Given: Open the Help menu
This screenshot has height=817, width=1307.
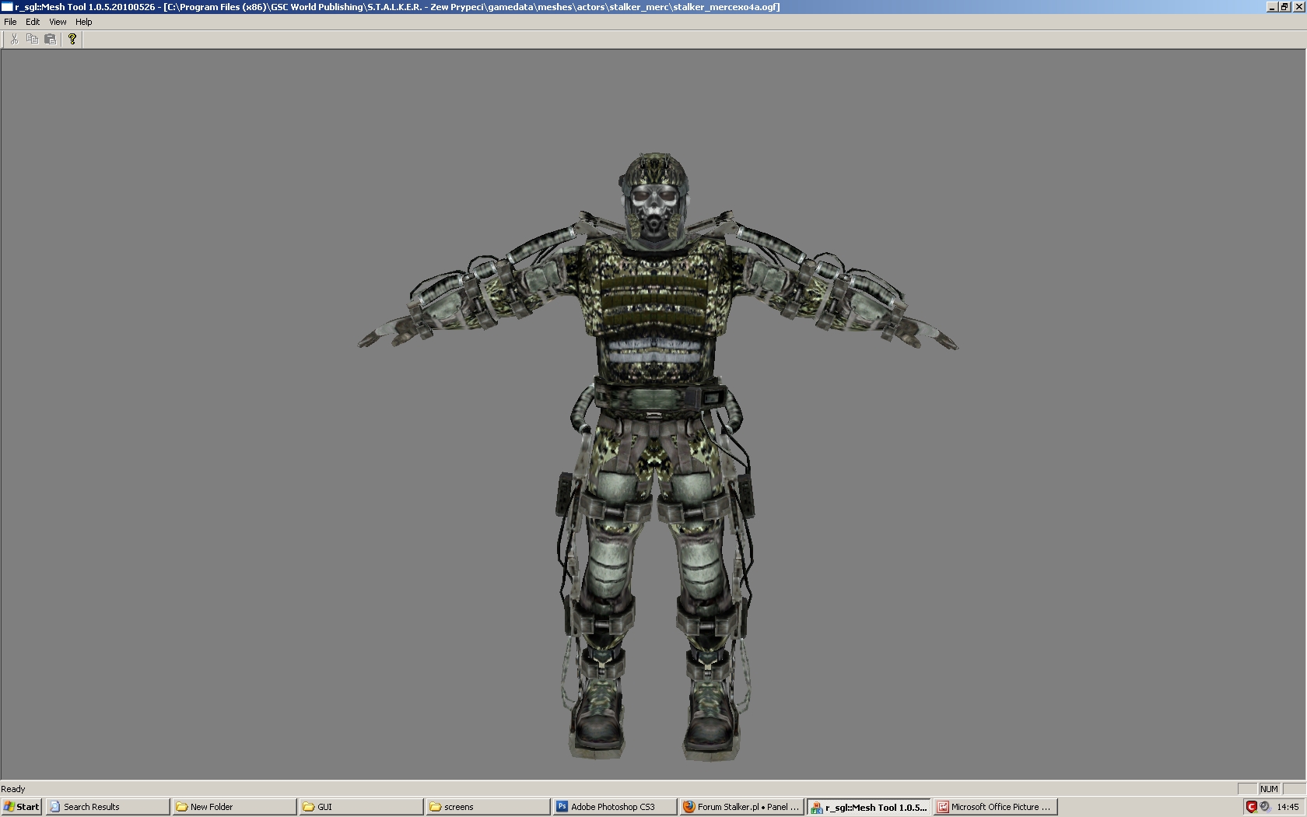Looking at the screenshot, I should click(83, 22).
